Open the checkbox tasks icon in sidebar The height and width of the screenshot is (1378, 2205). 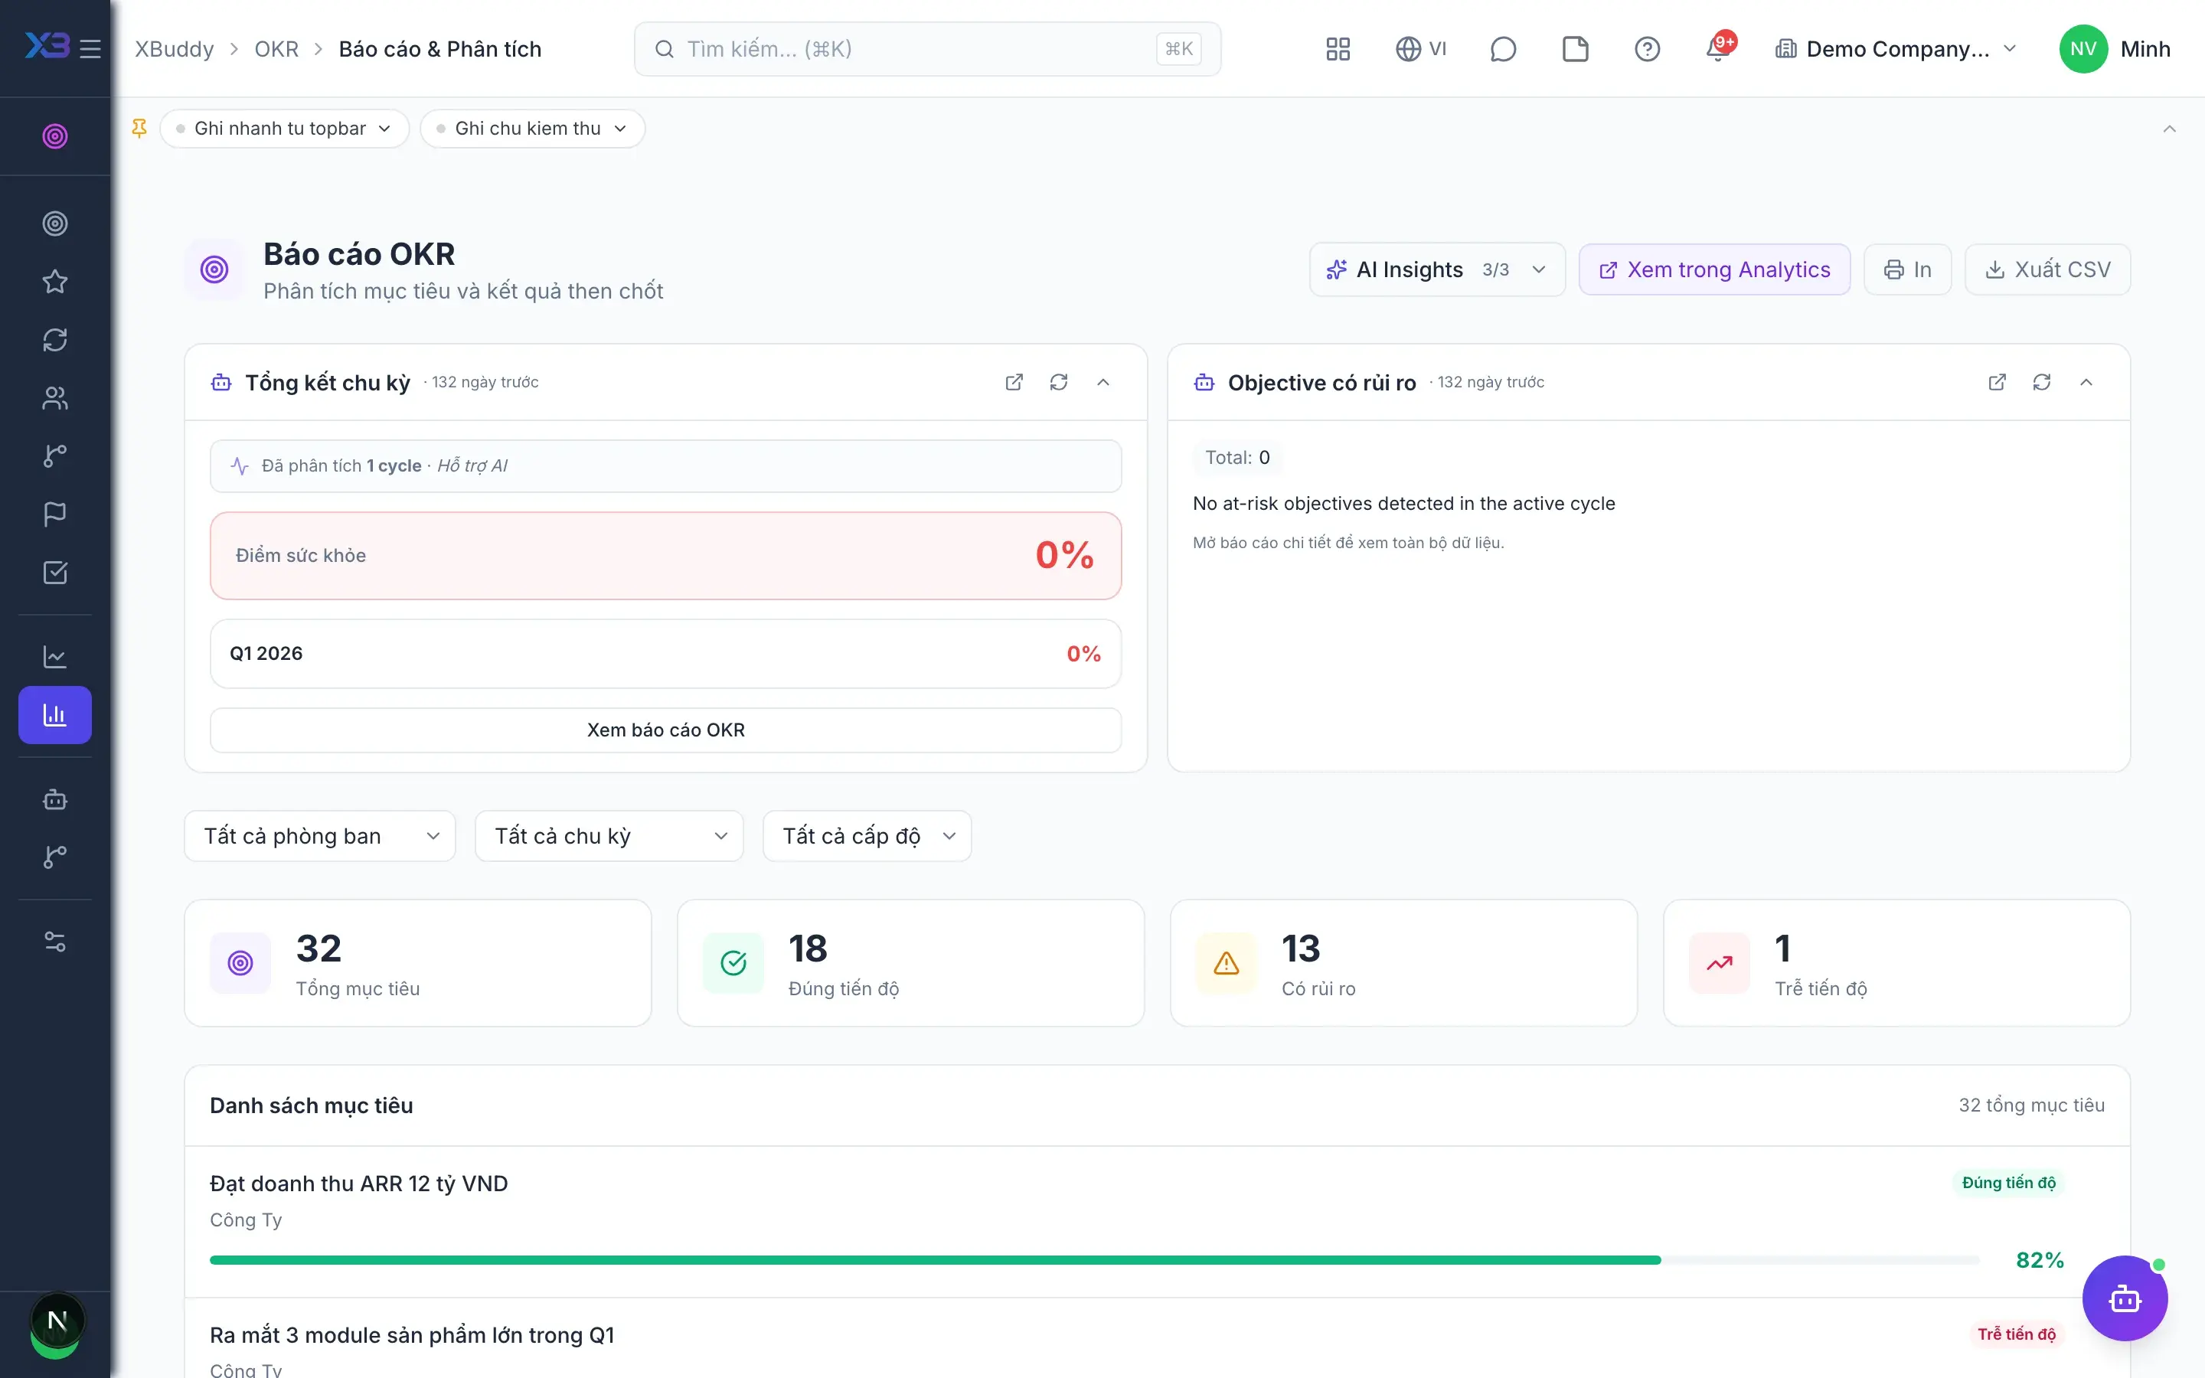point(54,573)
